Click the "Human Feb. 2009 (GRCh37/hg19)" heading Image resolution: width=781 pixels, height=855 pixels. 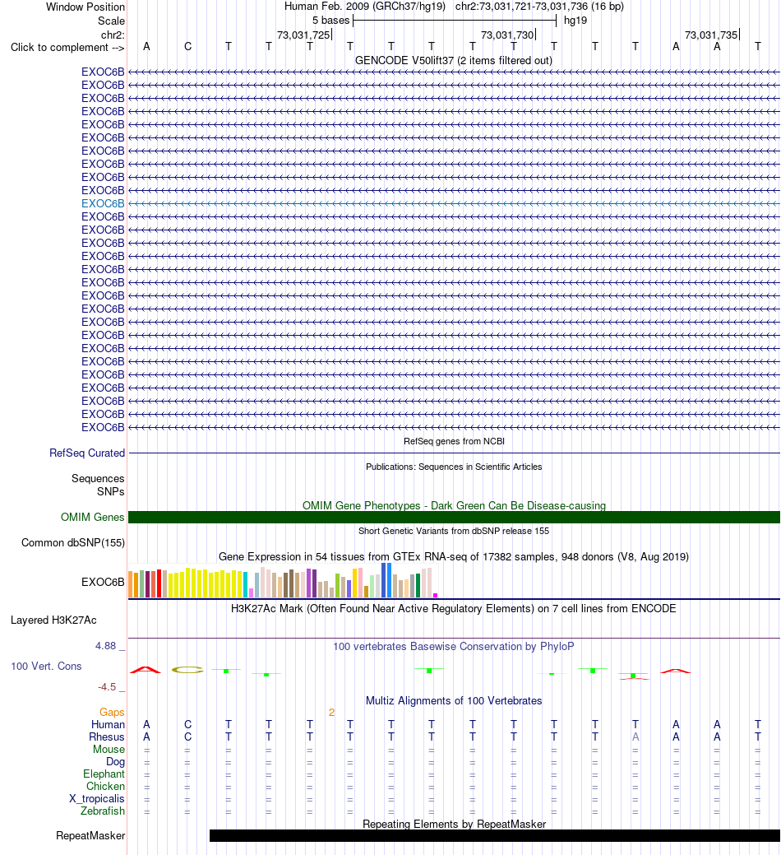[365, 7]
